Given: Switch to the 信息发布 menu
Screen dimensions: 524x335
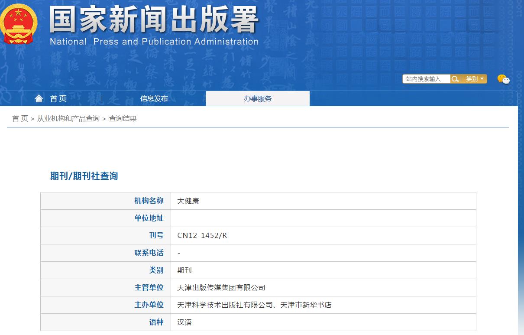Looking at the screenshot, I should (154, 98).
